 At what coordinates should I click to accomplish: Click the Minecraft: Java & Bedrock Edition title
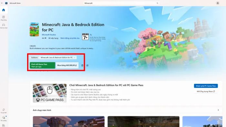[x=73, y=27]
